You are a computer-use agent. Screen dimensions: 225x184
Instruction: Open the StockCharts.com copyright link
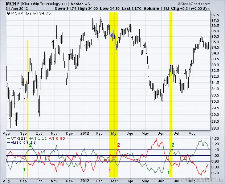point(194,4)
